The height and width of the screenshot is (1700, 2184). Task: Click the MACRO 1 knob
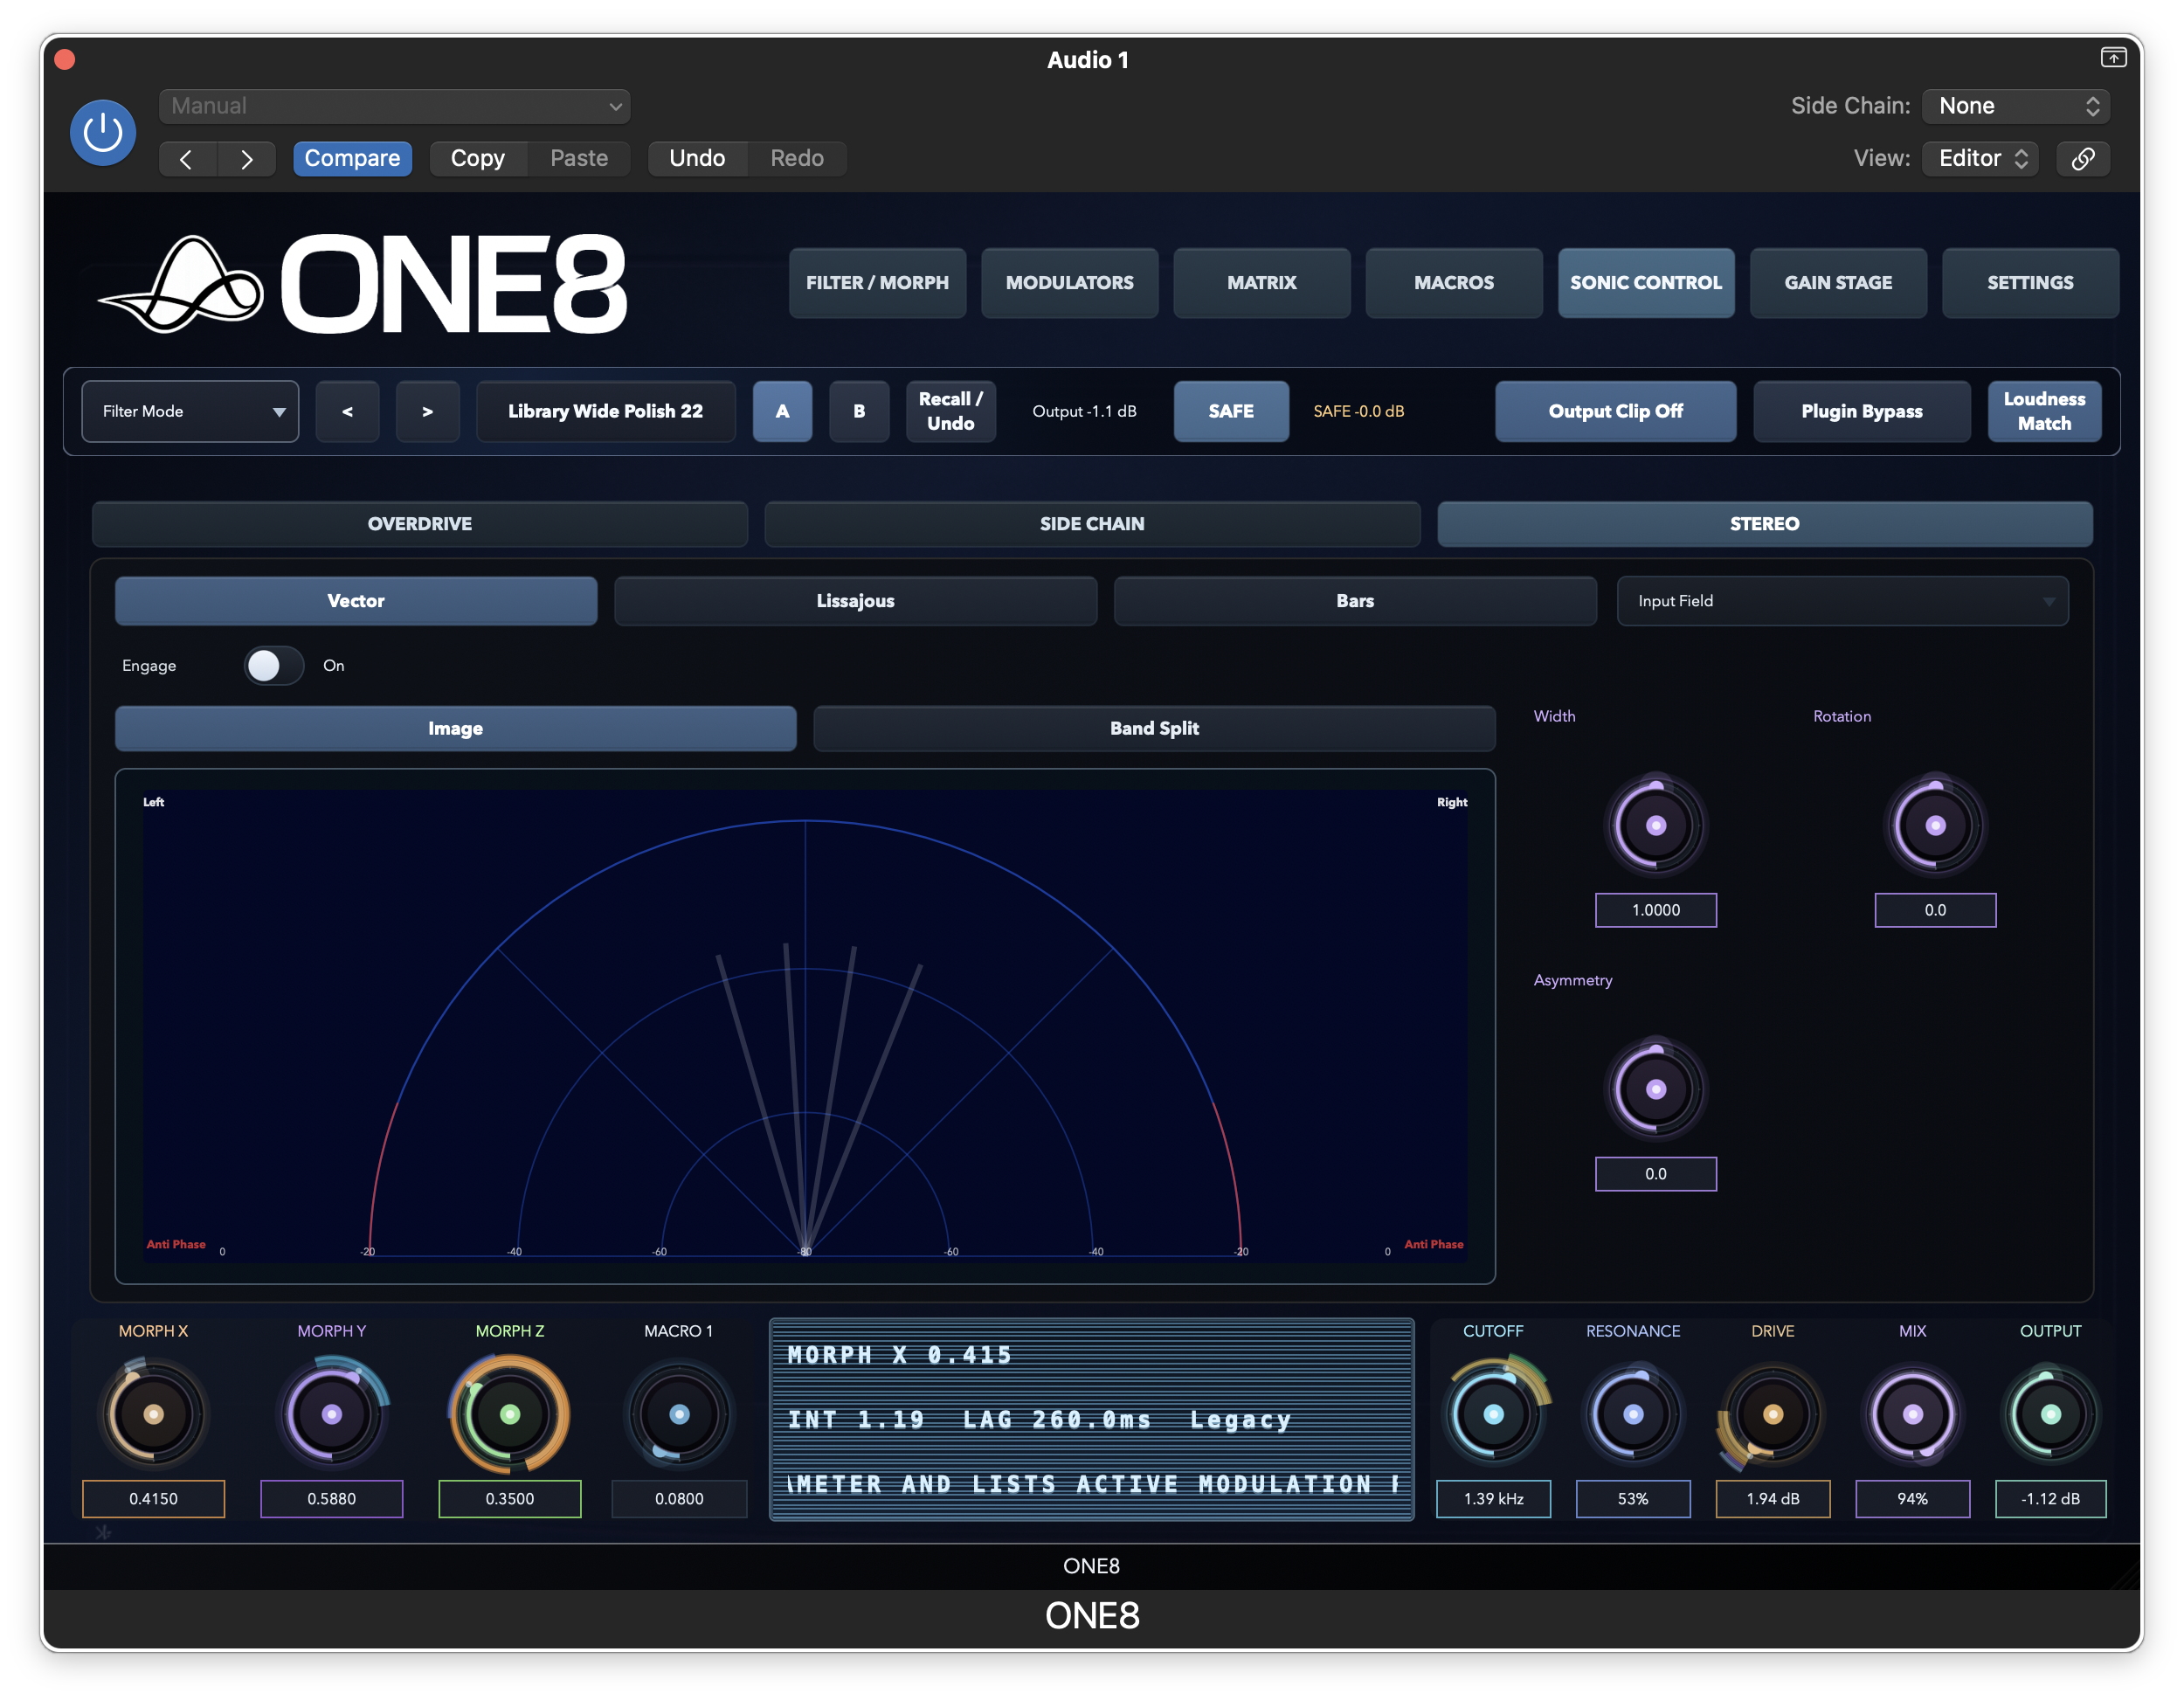click(x=679, y=1414)
